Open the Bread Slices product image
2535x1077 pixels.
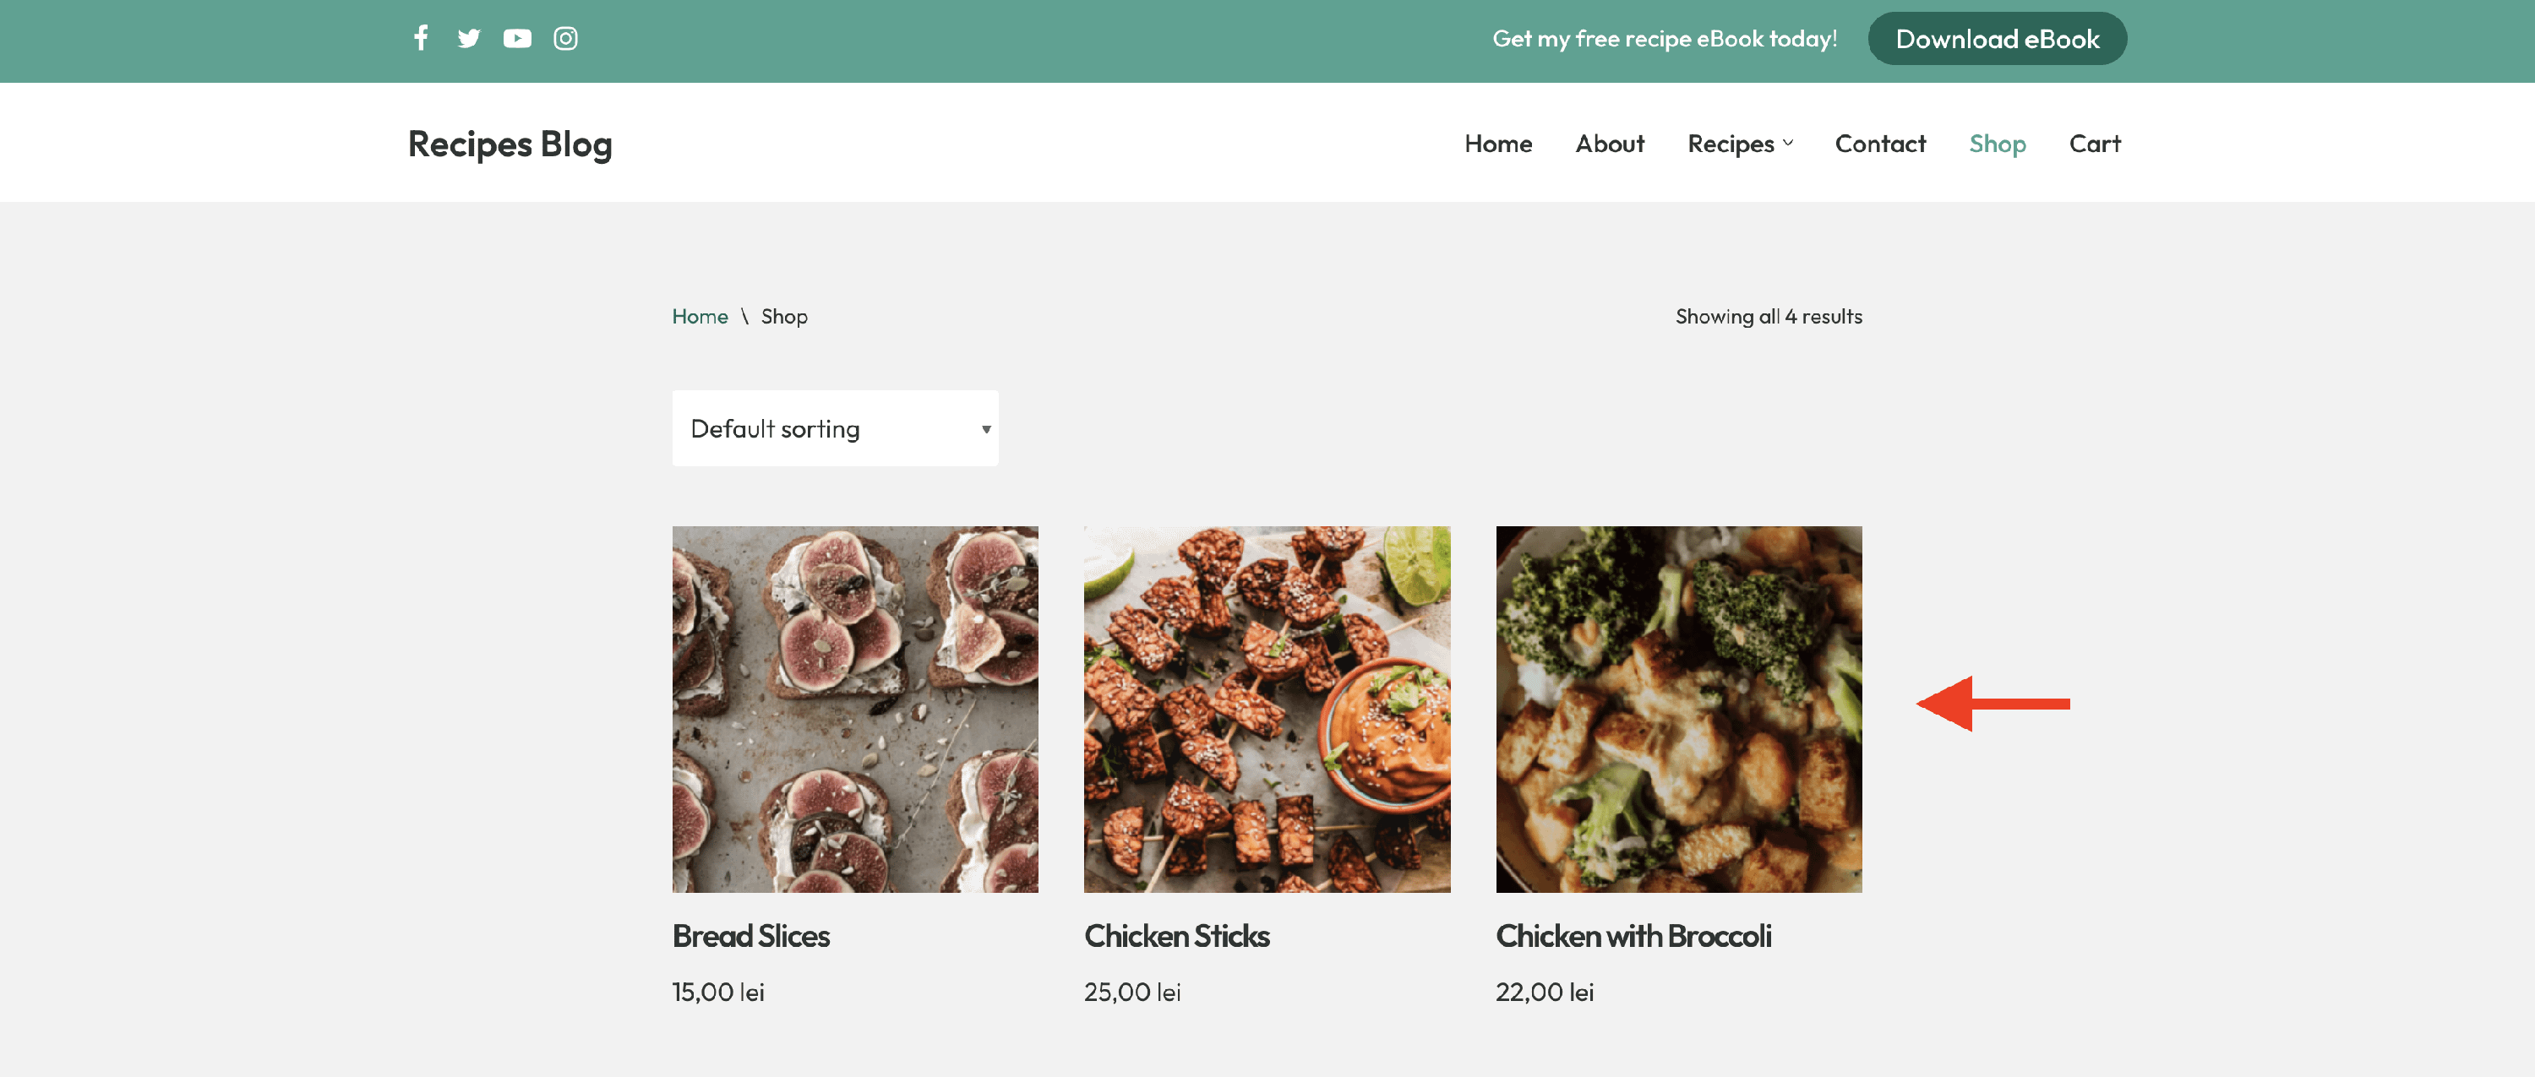tap(854, 710)
